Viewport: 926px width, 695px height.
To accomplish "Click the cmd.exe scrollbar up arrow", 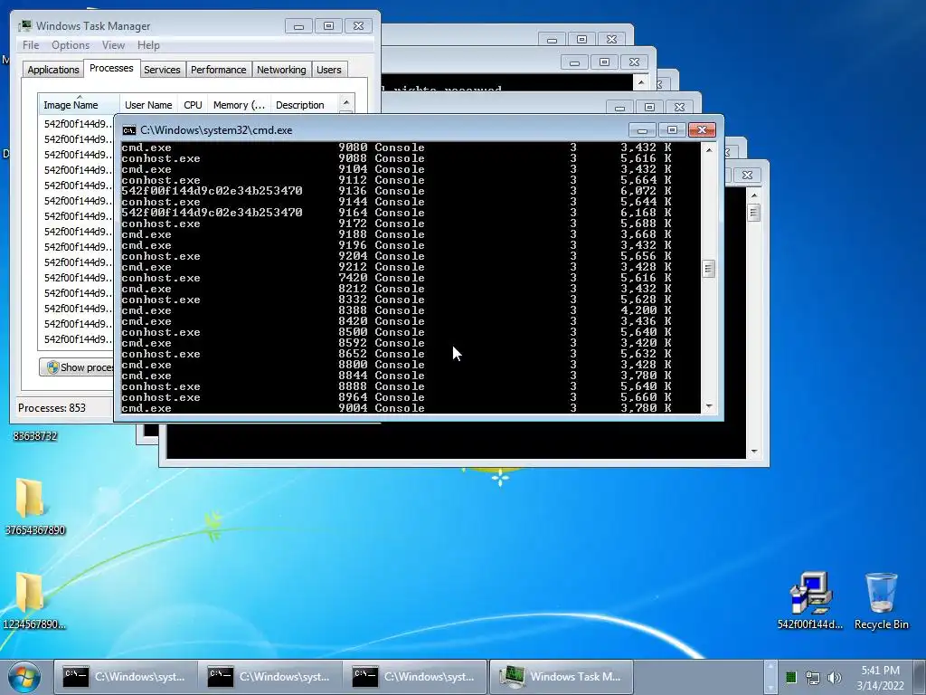I will click(709, 150).
